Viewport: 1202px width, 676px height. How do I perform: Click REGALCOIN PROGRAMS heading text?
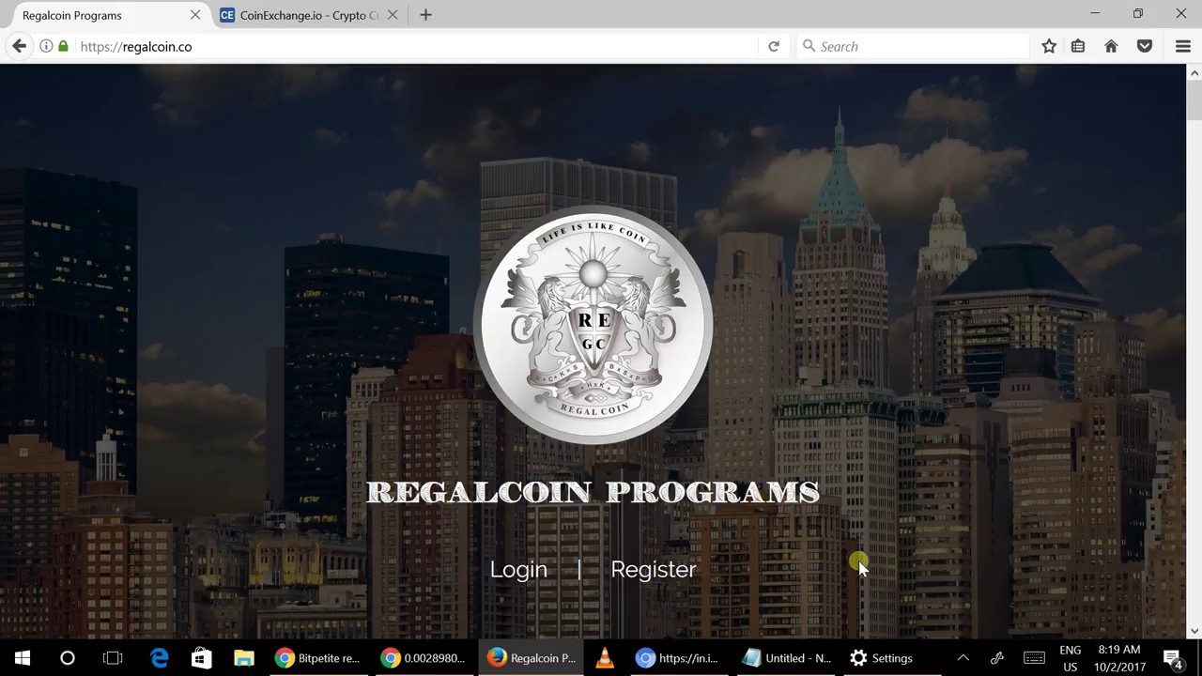click(593, 492)
